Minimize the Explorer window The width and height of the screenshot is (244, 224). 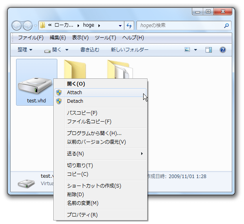(x=198, y=11)
